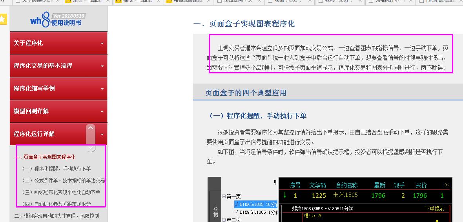Click the intro paragraph starting 主观交易者通常

pos(328,58)
